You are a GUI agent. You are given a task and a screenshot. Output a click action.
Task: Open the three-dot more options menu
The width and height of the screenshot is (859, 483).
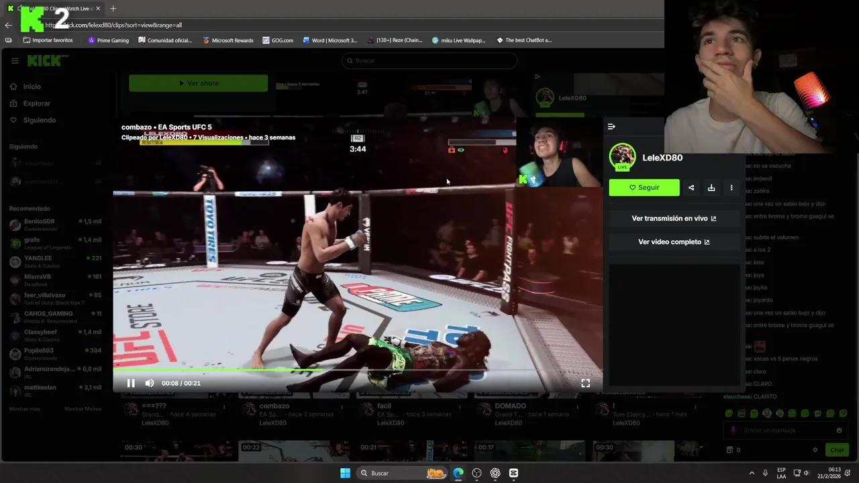point(731,188)
